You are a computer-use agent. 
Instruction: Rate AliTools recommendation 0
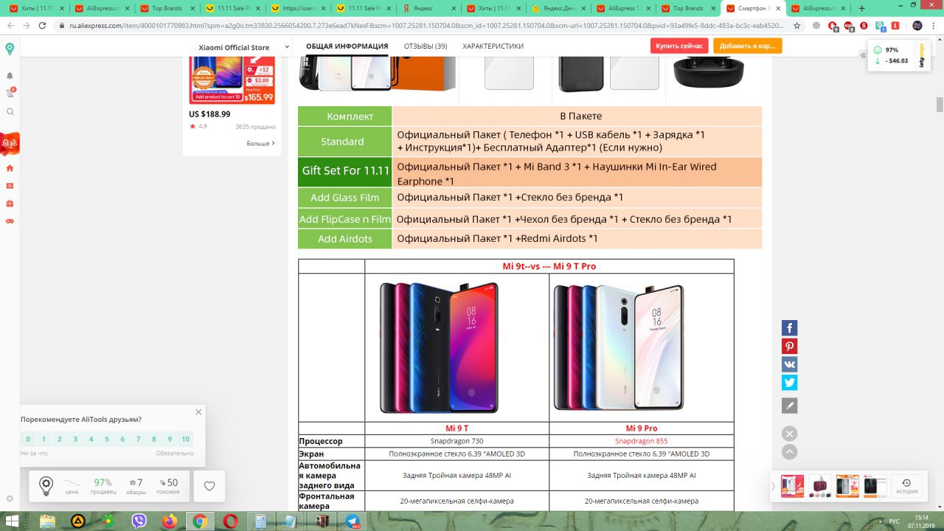click(28, 439)
